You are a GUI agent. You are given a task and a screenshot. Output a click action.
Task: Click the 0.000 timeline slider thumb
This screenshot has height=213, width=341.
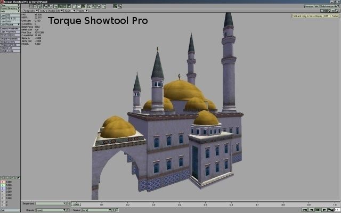click(x=76, y=204)
